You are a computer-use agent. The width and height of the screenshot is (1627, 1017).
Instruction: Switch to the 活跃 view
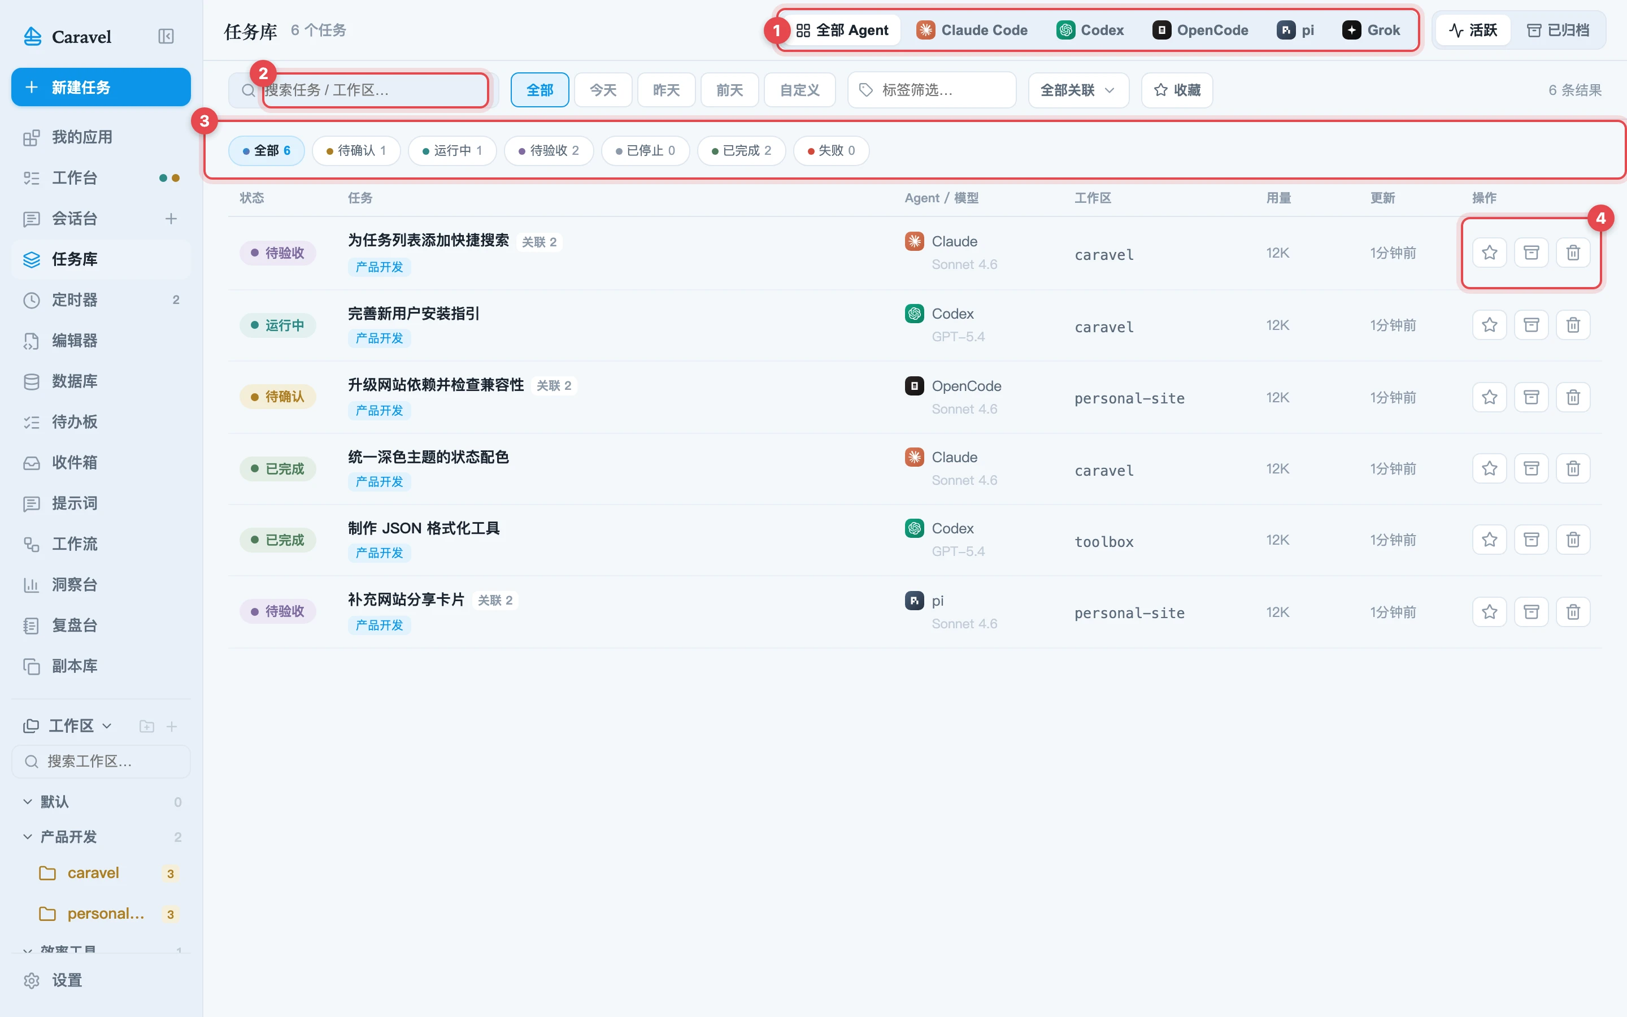(1473, 31)
